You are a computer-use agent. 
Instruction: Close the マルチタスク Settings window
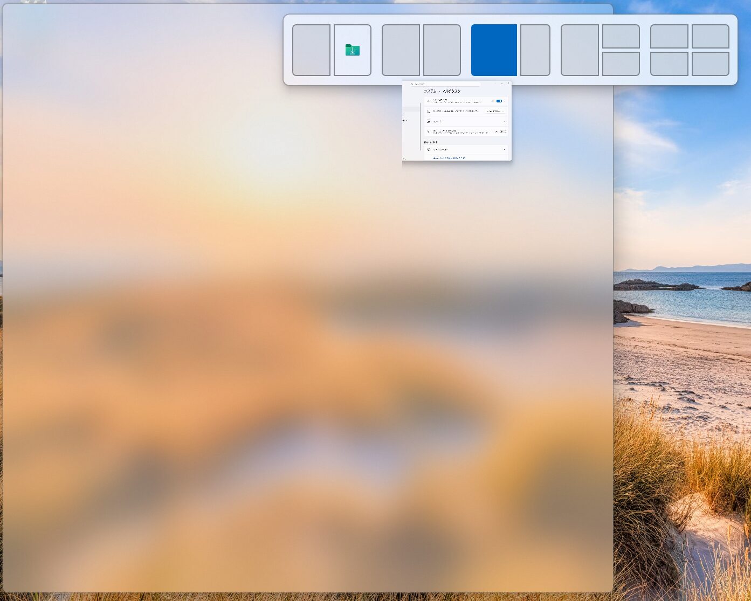(x=508, y=83)
